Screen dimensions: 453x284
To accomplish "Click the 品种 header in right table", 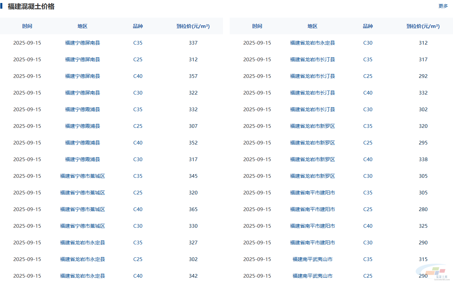I will [368, 26].
